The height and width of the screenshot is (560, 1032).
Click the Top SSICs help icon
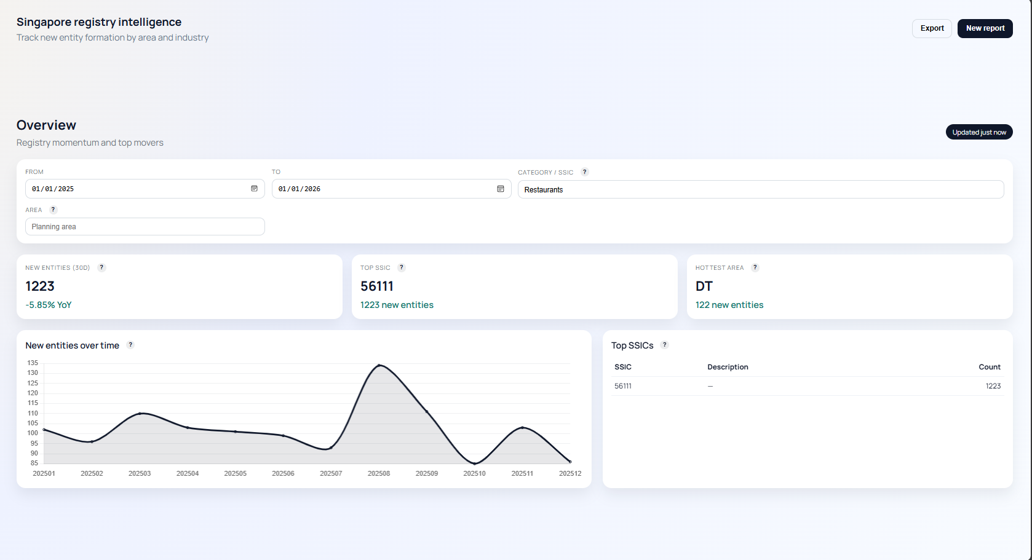pos(664,345)
